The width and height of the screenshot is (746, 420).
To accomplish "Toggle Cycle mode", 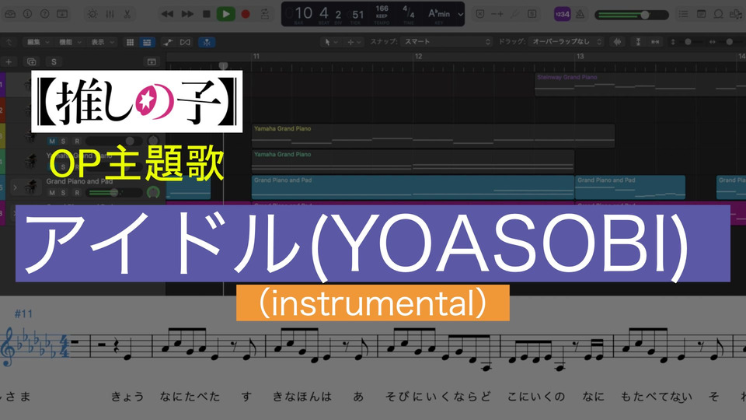I will [265, 14].
